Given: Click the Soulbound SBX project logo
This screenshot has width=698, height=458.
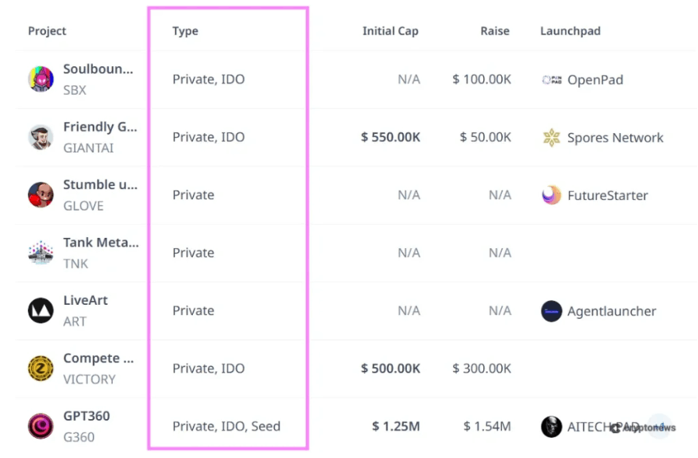Looking at the screenshot, I should [x=40, y=79].
